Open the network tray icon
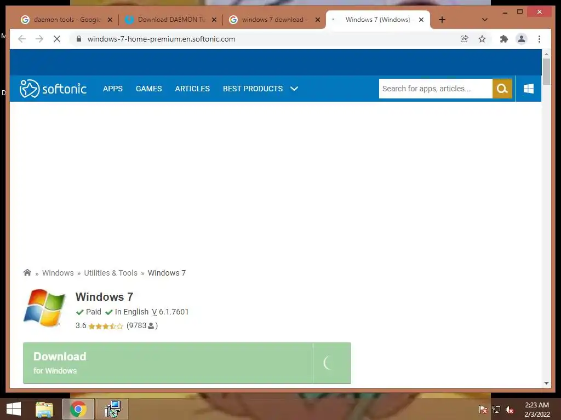561x420 pixels. click(496, 410)
